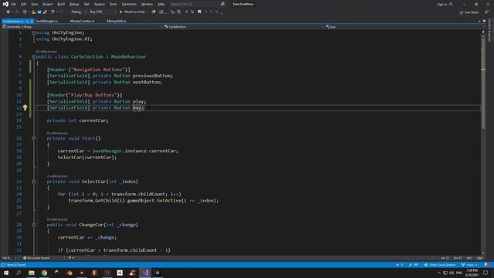
Task: Click the notifications icon in status bar
Action: pos(487,265)
